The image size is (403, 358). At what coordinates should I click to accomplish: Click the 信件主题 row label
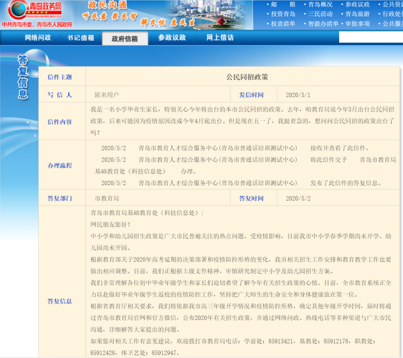[x=60, y=77]
